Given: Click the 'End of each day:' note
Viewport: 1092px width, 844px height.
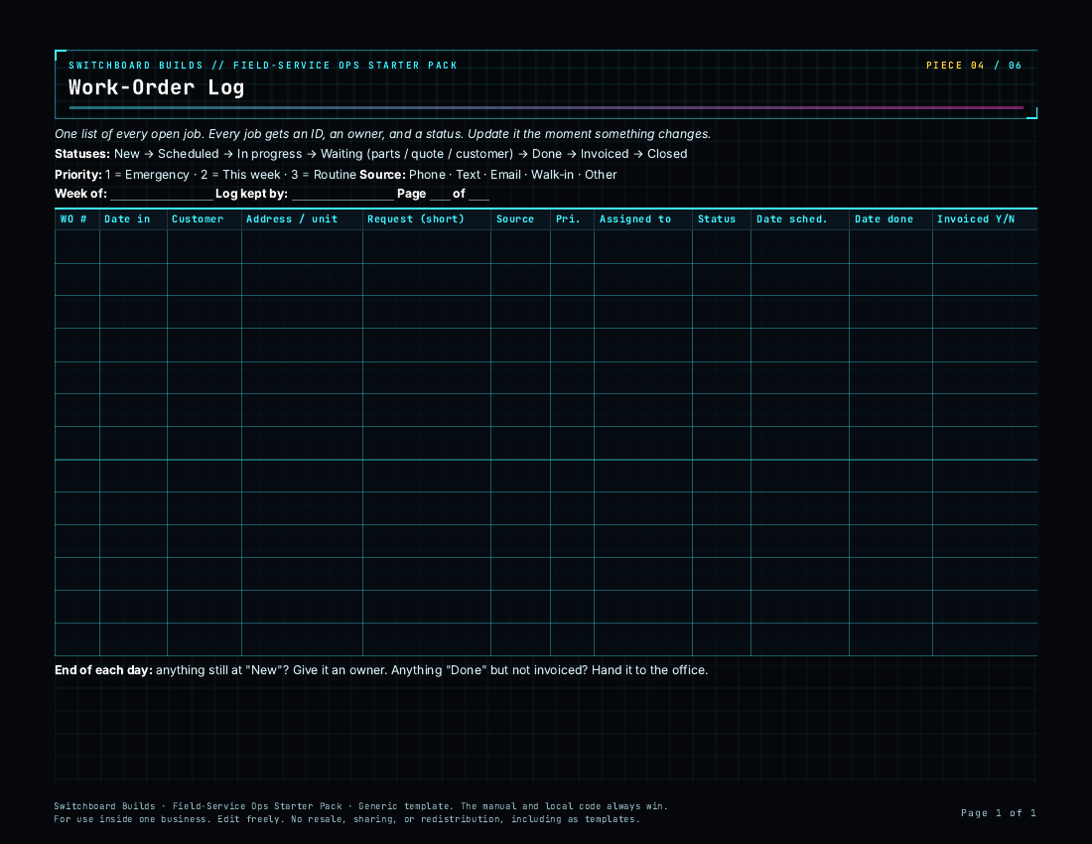Looking at the screenshot, I should [x=381, y=670].
